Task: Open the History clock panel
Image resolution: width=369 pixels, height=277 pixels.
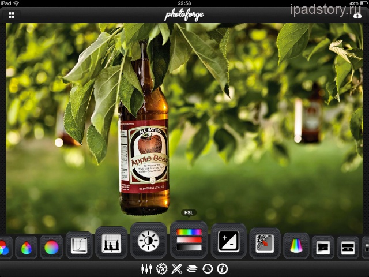Action: point(208,269)
